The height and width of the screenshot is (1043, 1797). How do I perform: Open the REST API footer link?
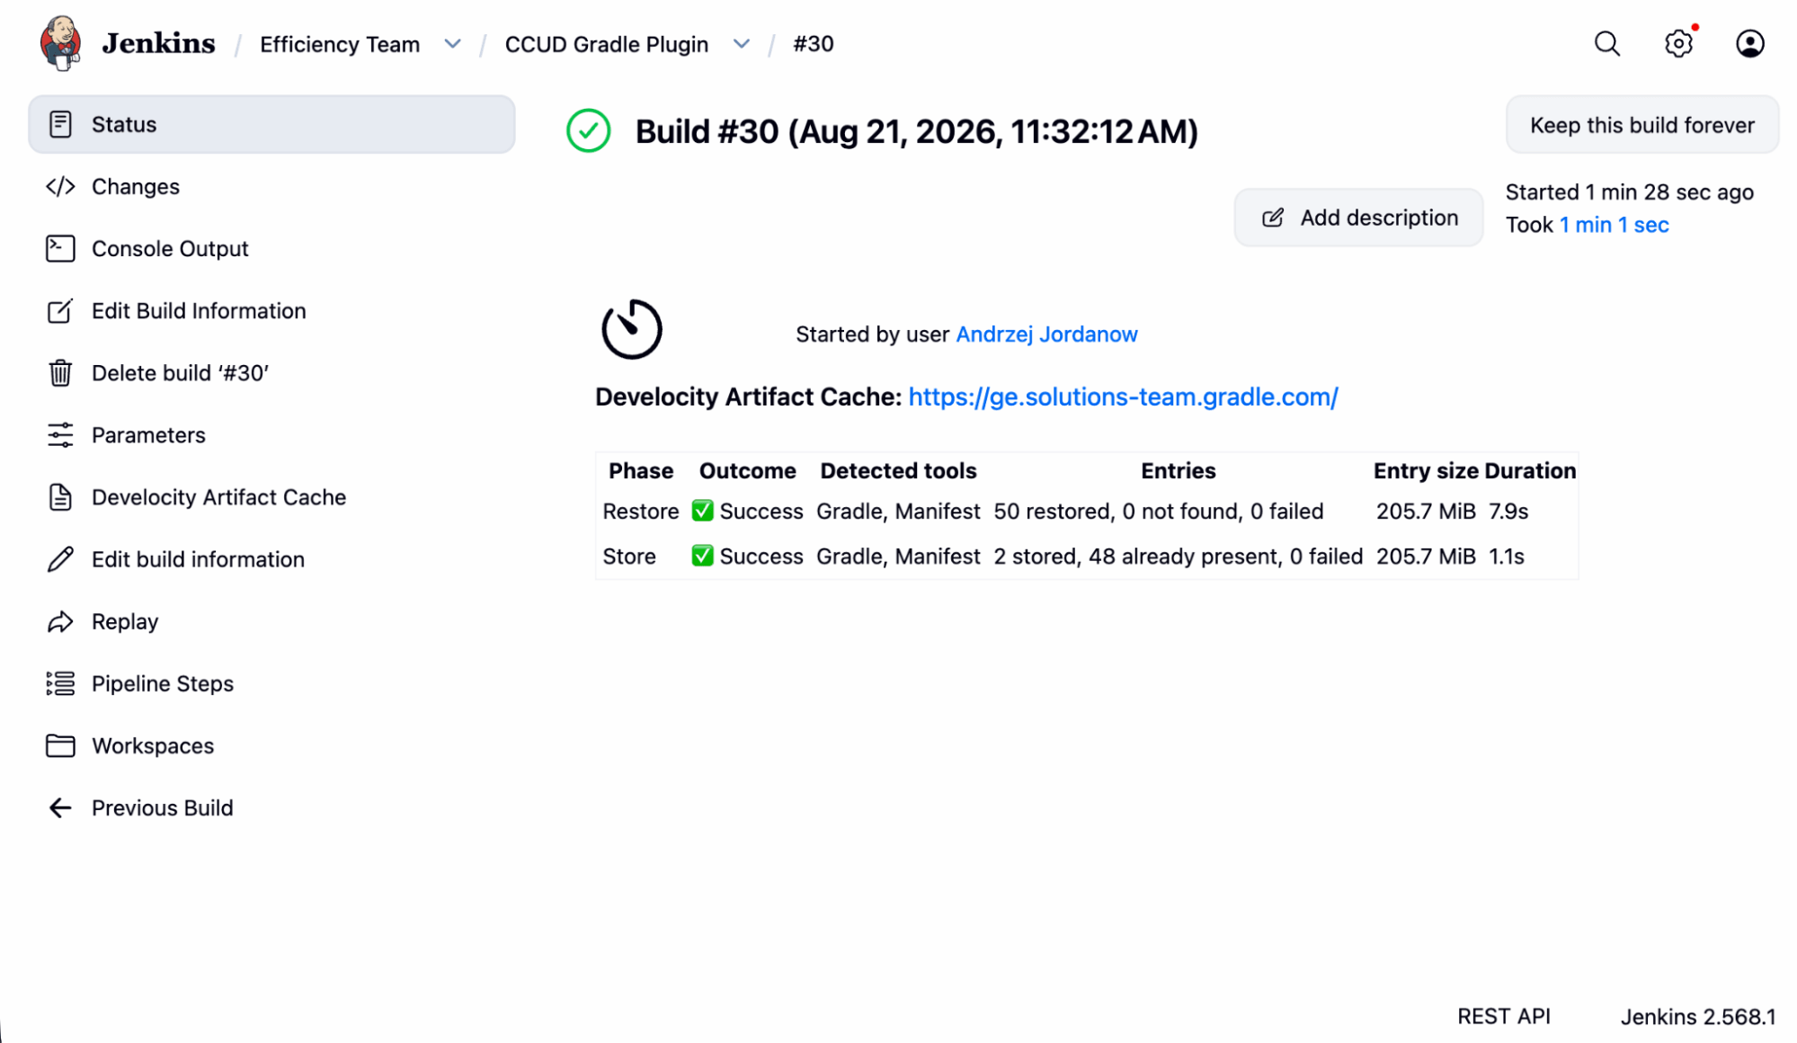coord(1503,1016)
